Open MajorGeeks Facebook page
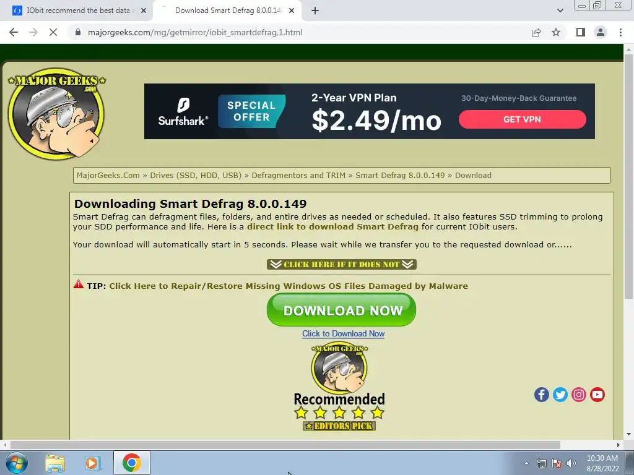 [541, 395]
